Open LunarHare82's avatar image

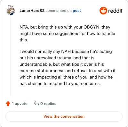pyautogui.click(x=11, y=10)
